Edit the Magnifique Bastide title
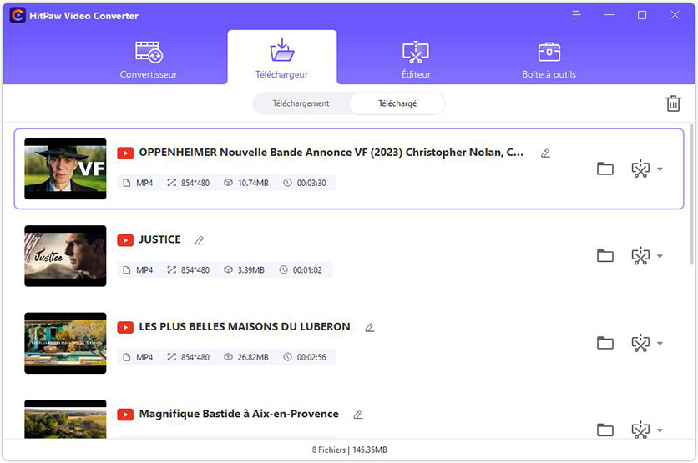This screenshot has width=698, height=463. tap(358, 415)
